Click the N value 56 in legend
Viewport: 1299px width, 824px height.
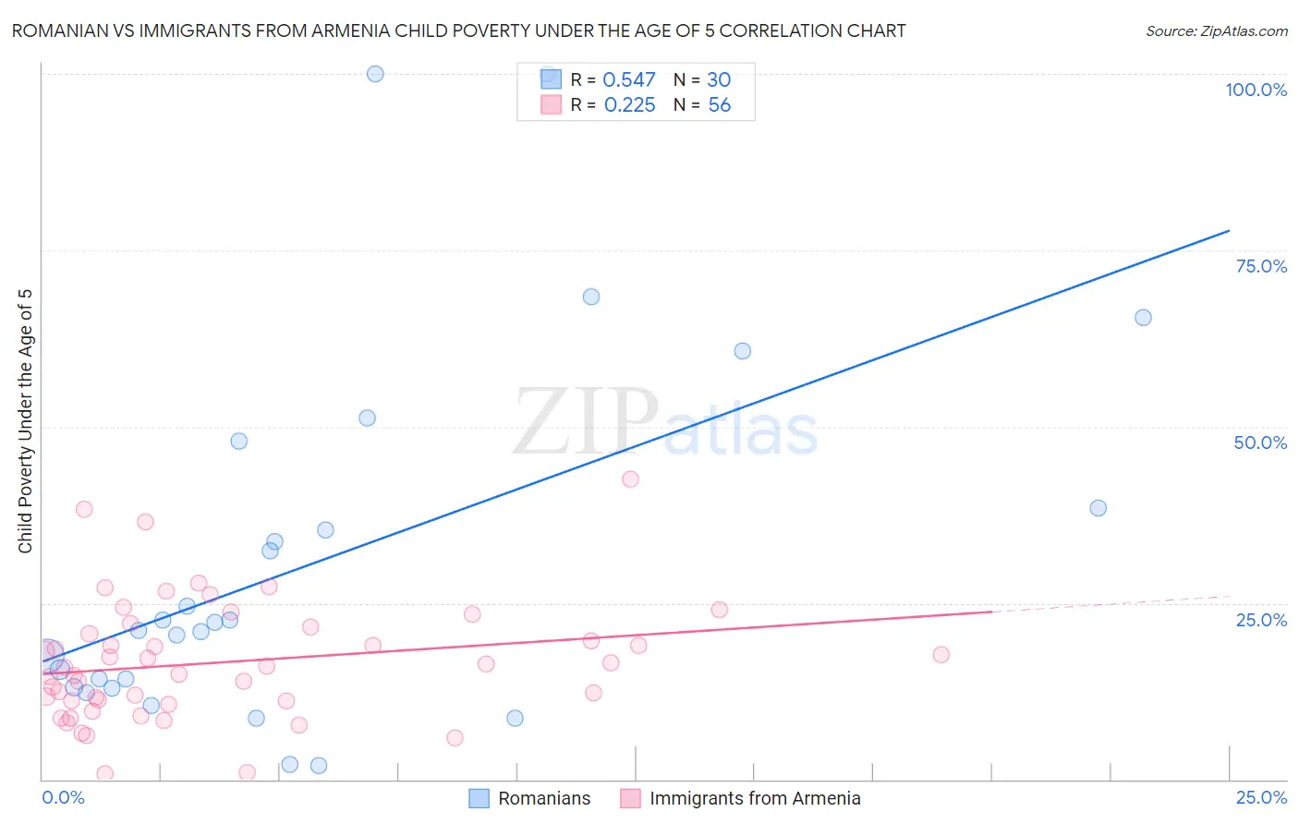[x=719, y=104]
